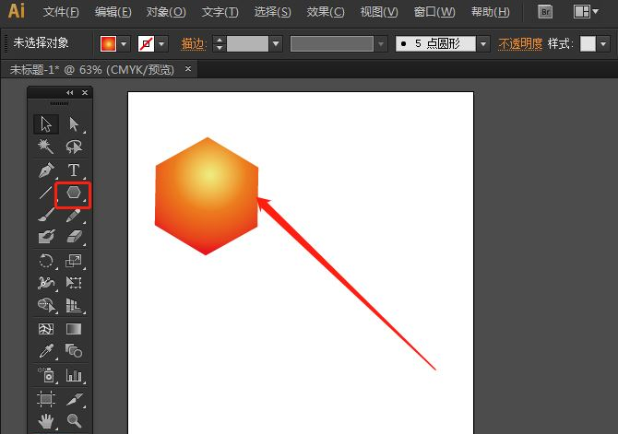Click the 不透明度 opacity link
This screenshot has width=618, height=434.
(x=520, y=43)
